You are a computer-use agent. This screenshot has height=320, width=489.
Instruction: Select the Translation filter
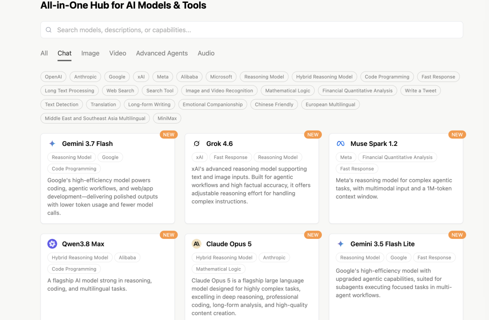coord(103,104)
